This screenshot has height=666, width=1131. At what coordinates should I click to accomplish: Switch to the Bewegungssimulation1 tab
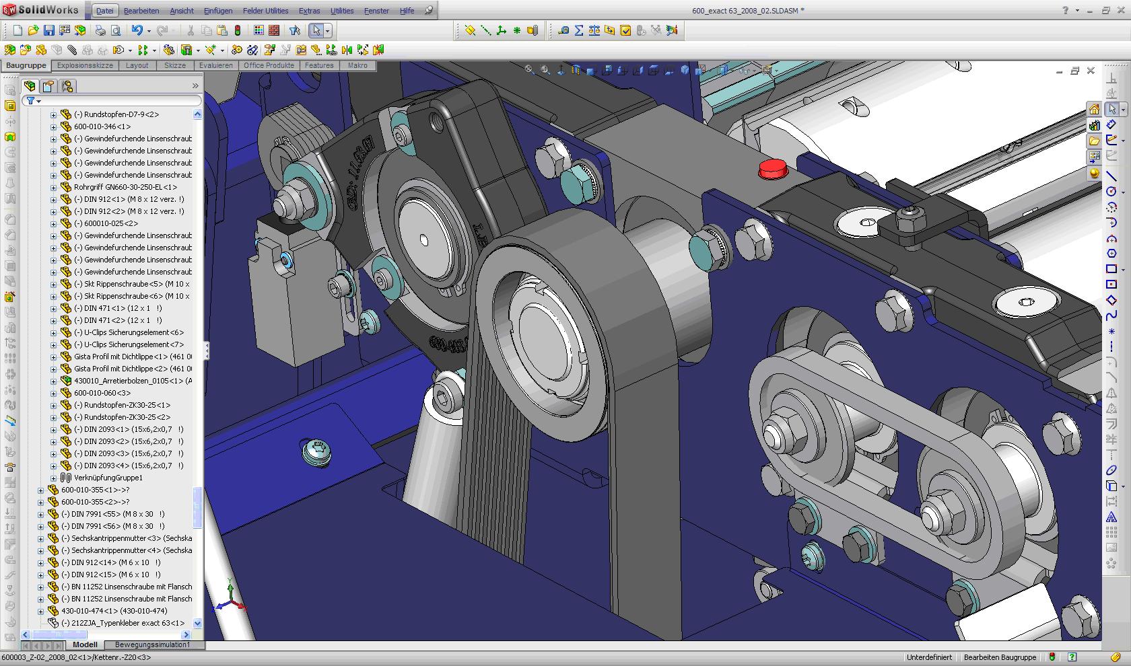152,644
